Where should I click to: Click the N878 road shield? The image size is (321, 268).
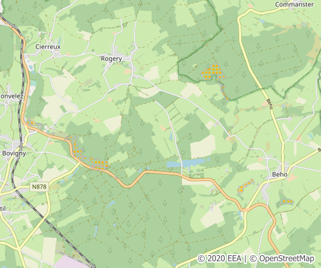coord(39,187)
